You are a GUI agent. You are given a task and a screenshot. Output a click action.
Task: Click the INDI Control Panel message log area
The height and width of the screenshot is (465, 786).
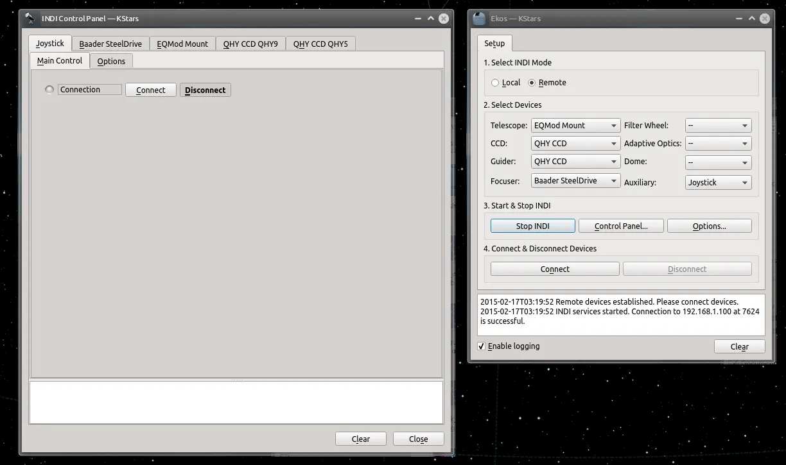[x=236, y=403]
